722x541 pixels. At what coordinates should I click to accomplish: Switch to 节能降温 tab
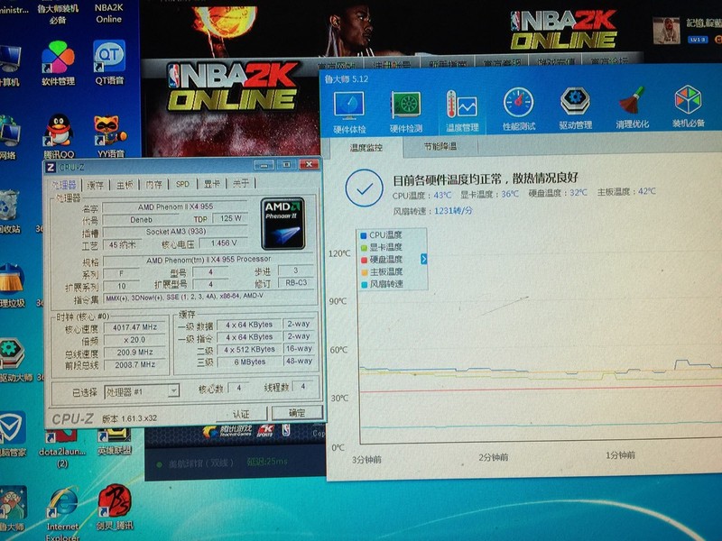pyautogui.click(x=440, y=147)
